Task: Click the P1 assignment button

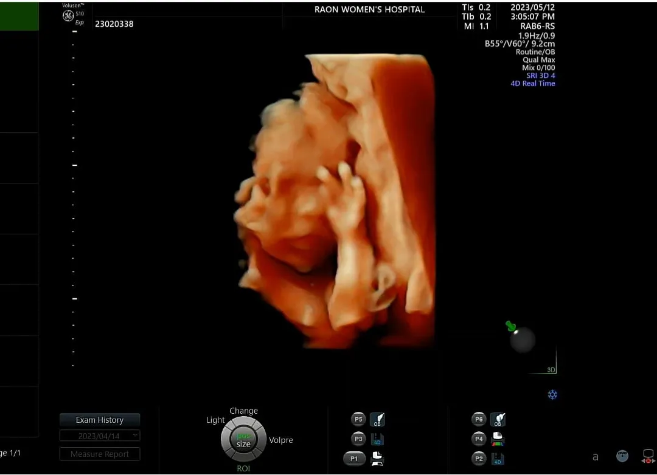Action: (x=354, y=458)
